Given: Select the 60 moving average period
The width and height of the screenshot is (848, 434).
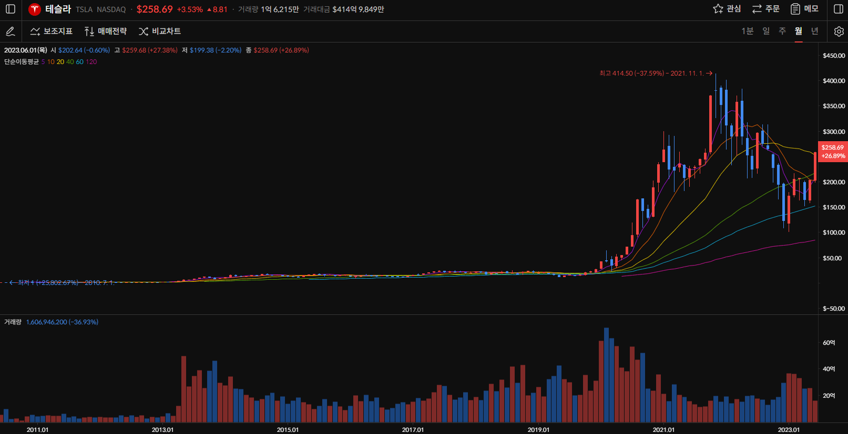Looking at the screenshot, I should [80, 62].
